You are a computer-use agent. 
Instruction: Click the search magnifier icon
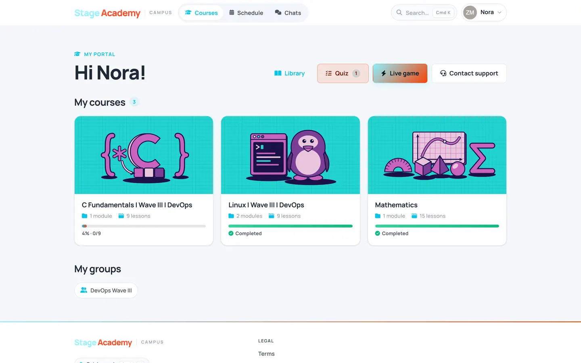pyautogui.click(x=399, y=13)
